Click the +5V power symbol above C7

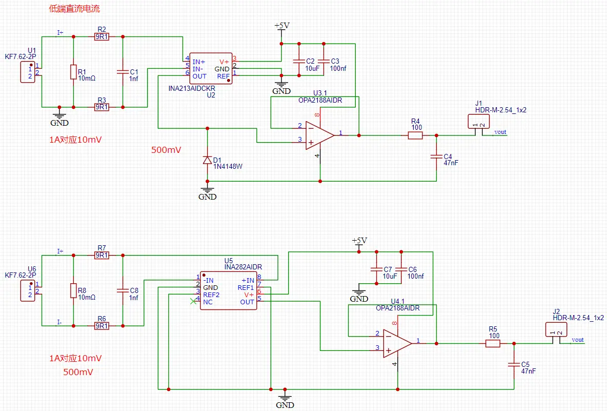359,243
